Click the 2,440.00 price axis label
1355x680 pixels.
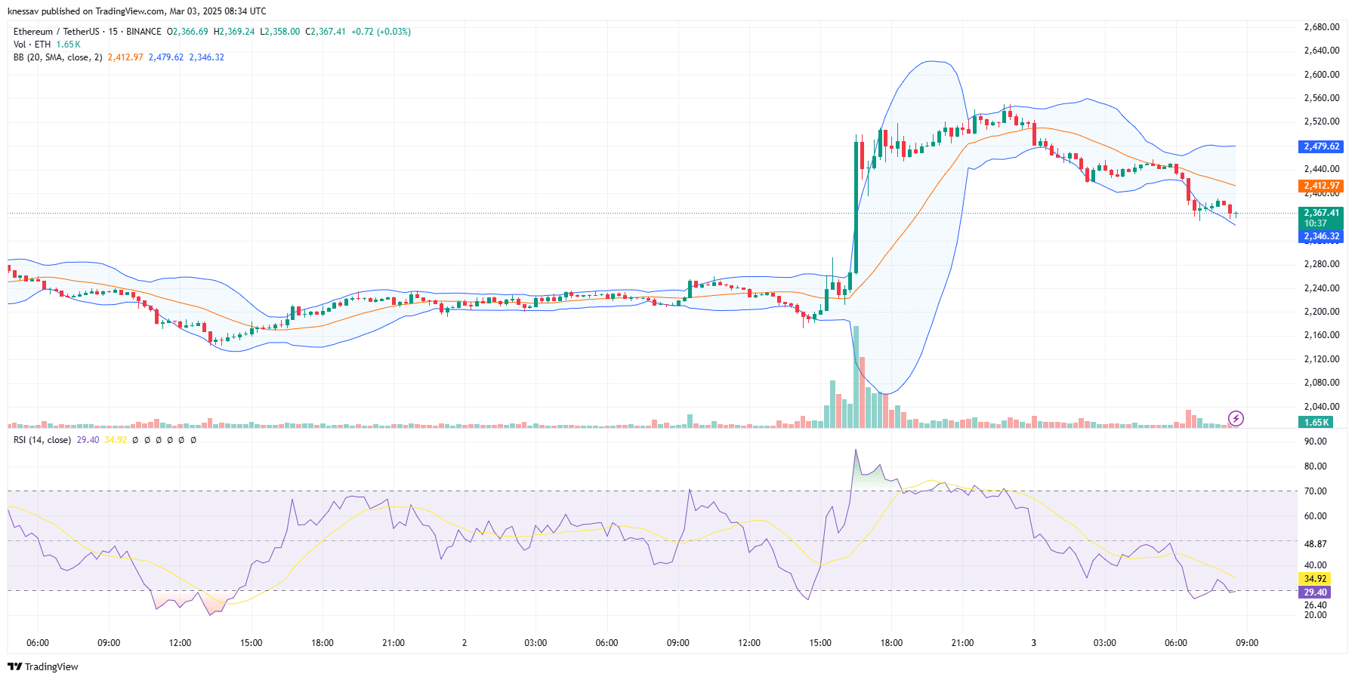click(1322, 169)
